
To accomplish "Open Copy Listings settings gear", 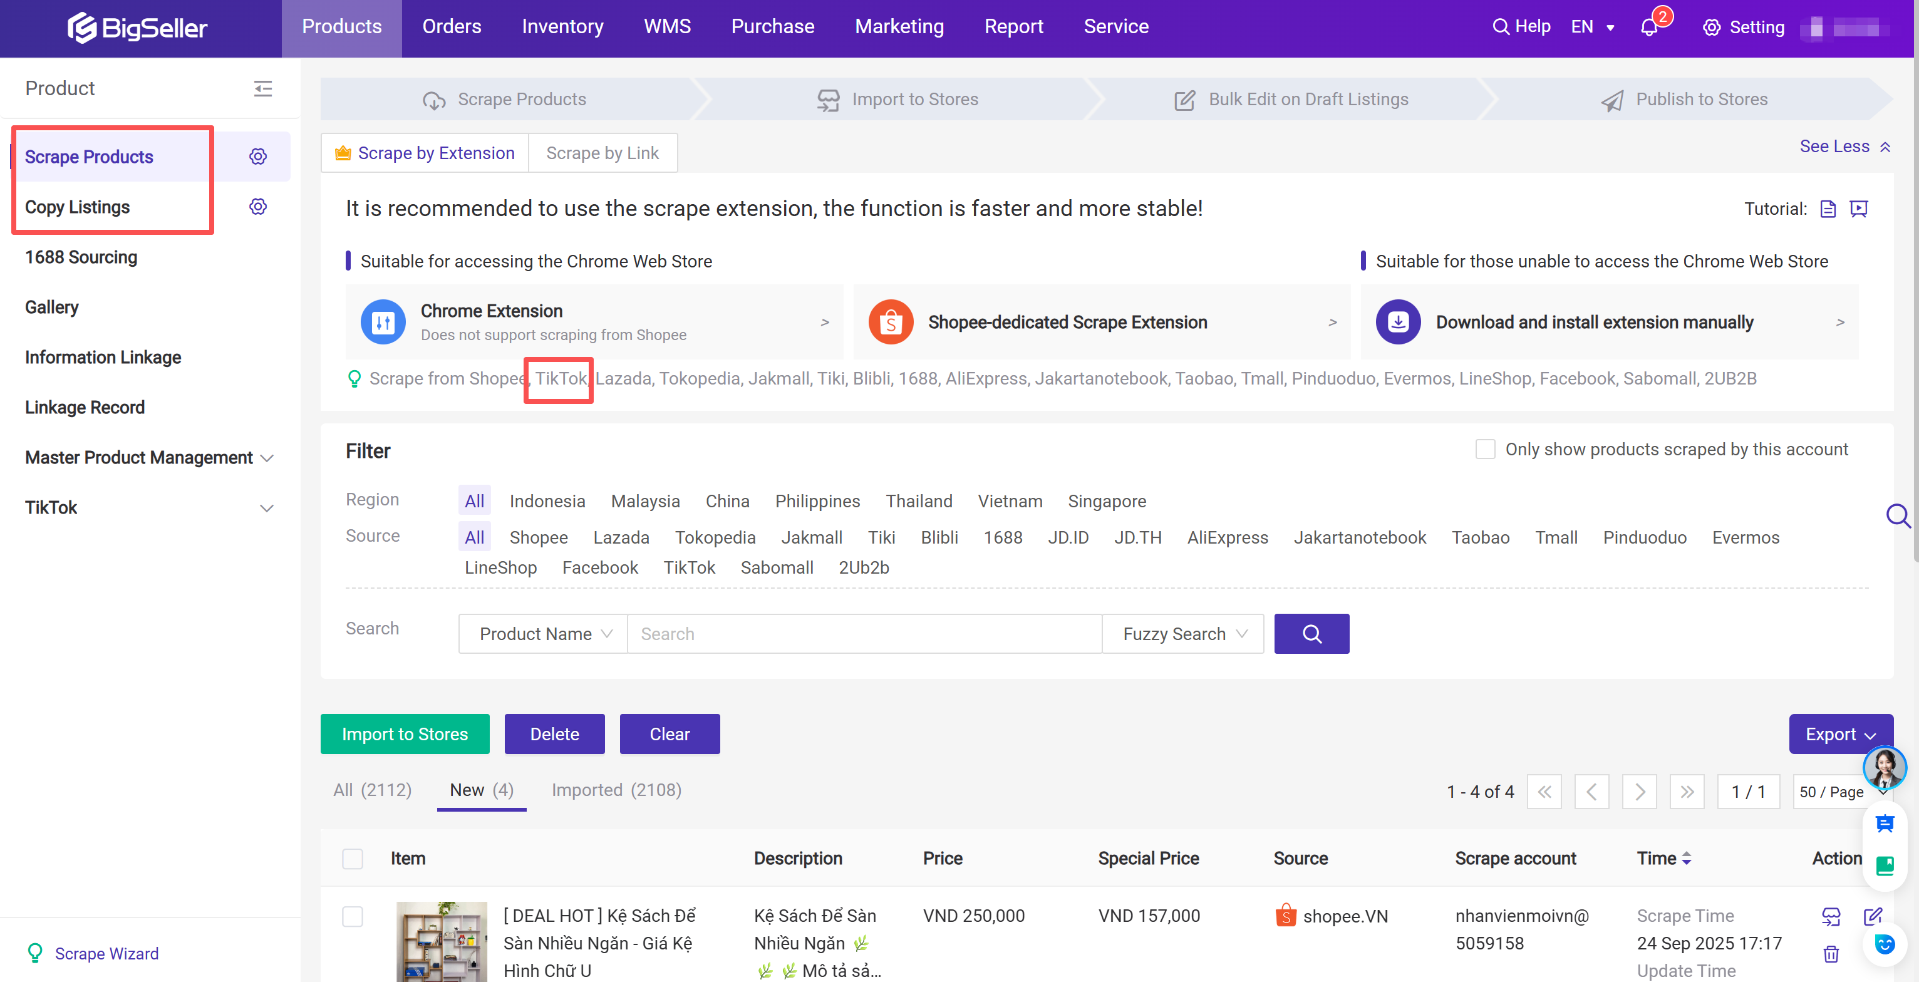I will 258,207.
